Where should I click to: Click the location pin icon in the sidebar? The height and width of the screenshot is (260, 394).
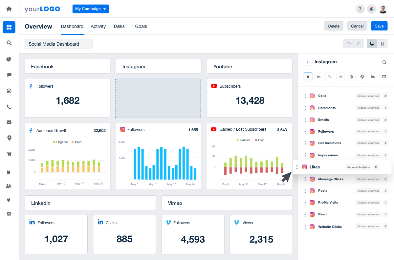coord(9,138)
